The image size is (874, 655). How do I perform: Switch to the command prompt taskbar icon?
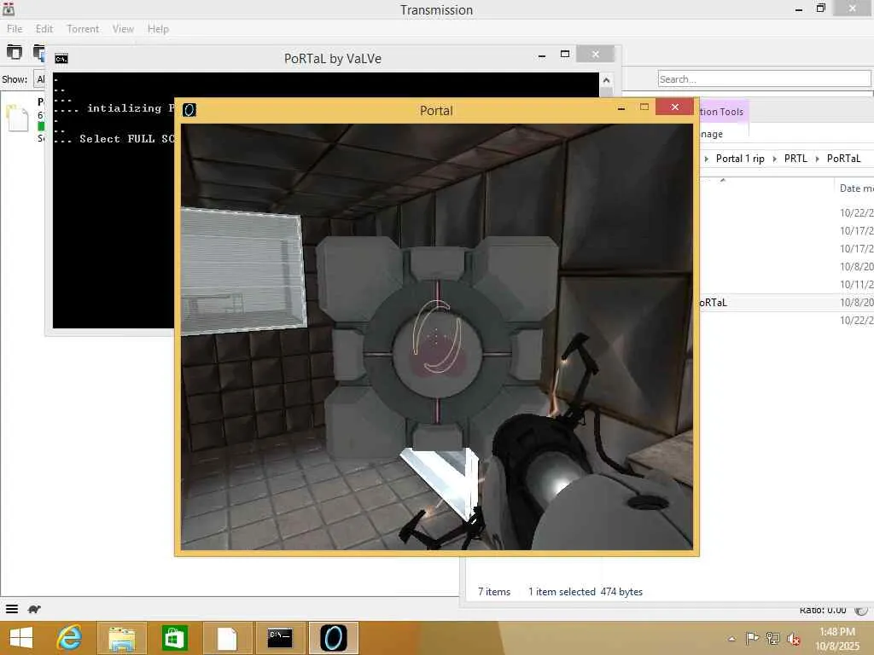280,638
